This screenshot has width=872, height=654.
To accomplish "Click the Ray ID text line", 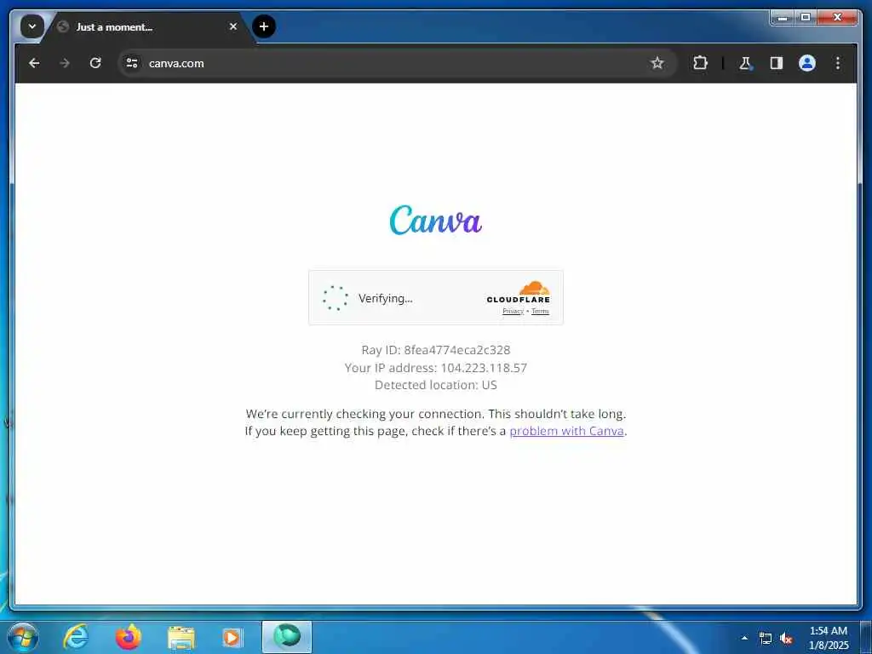I will [x=435, y=350].
